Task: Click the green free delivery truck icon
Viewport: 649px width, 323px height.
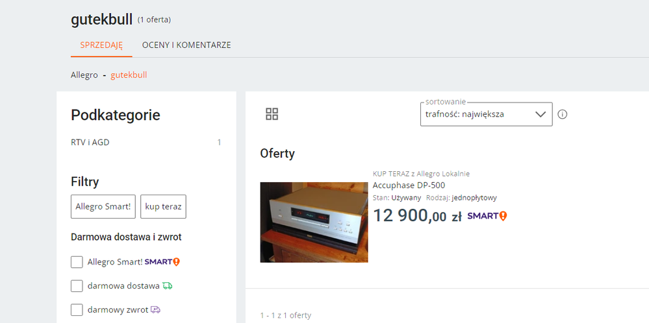Action: tap(168, 285)
